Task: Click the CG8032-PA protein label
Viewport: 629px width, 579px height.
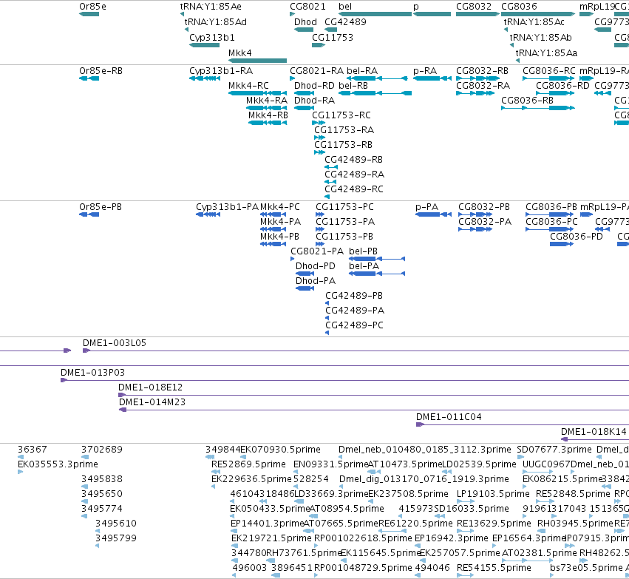Action: coord(485,222)
